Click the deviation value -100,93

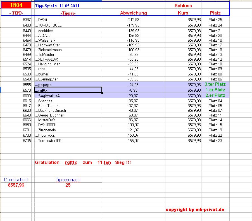(133, 50)
